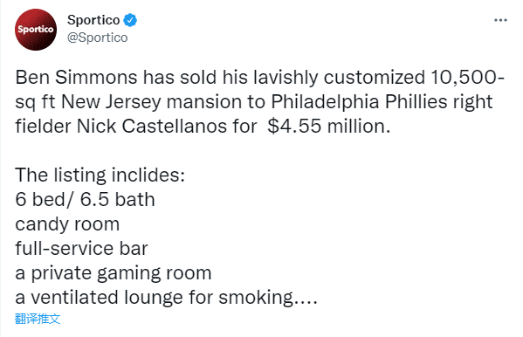Click the 翻译推文 translate tweet link
The height and width of the screenshot is (337, 523).
click(x=38, y=319)
